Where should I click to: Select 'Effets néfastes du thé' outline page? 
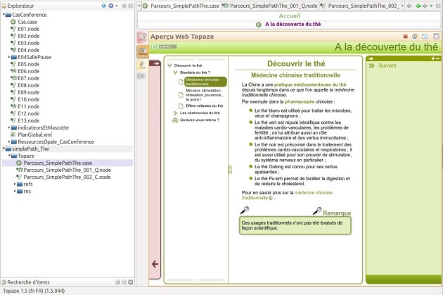point(204,106)
